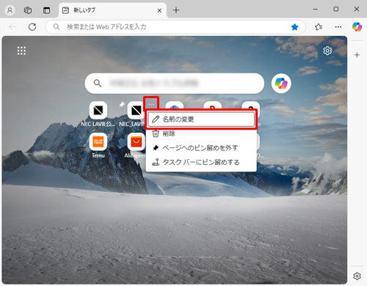Image resolution: width=367 pixels, height=286 pixels.
Task: Select タスク バーにピン留めする menu item
Action: (x=201, y=162)
